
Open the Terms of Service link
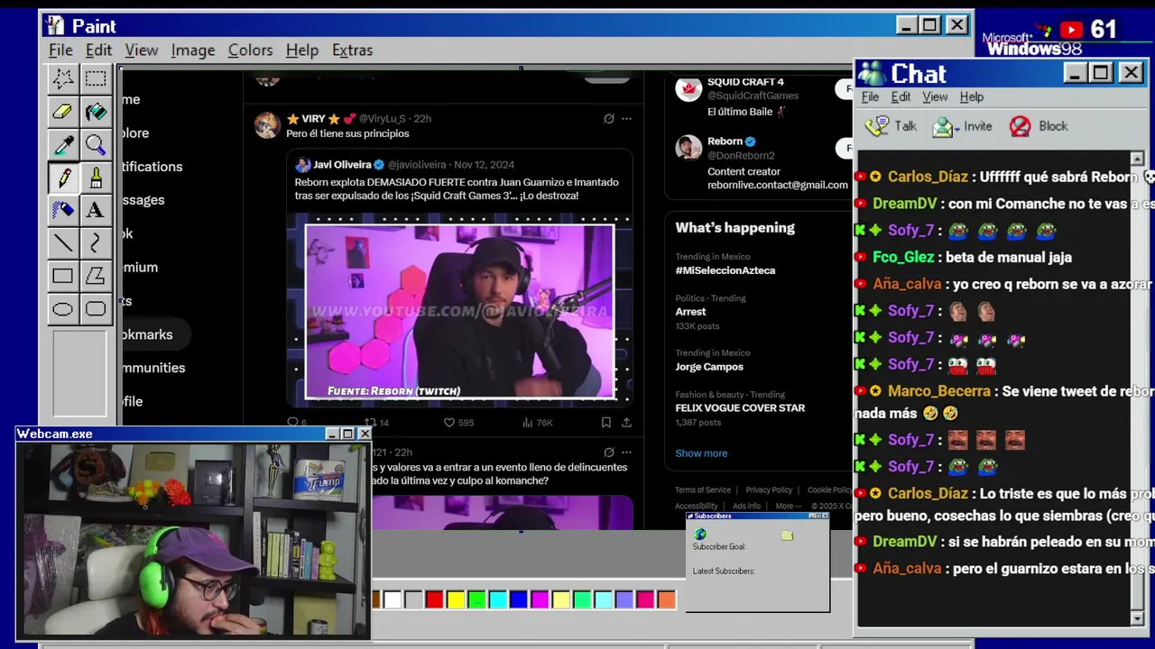(703, 490)
